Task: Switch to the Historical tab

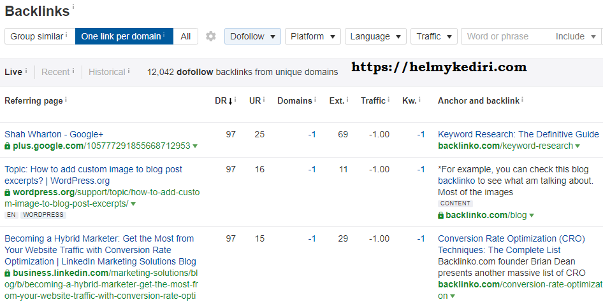Action: coord(107,72)
